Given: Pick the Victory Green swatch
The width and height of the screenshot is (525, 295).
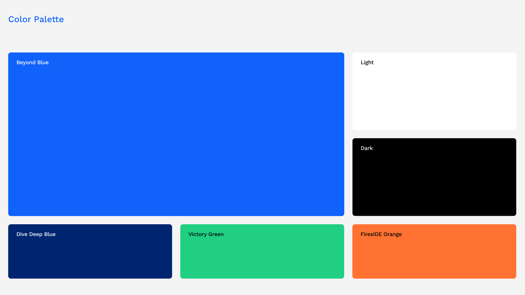Looking at the screenshot, I should (262, 257).
